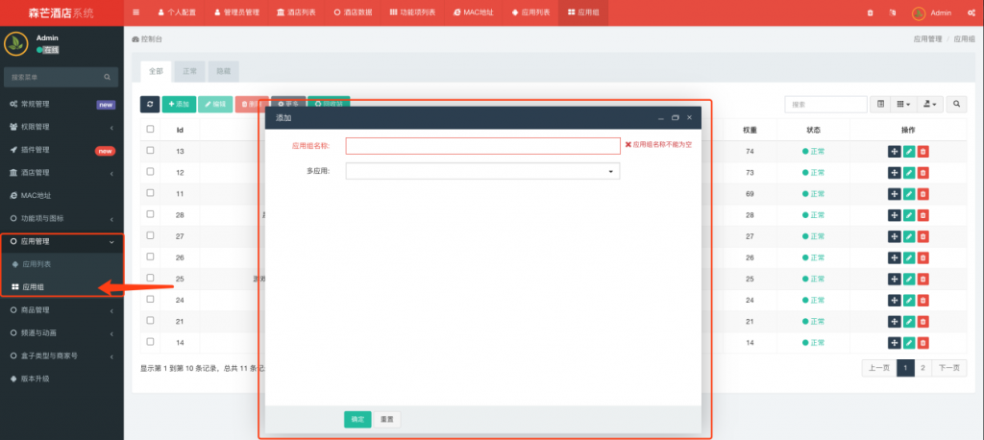Go to page 2 in pagination
This screenshot has width=984, height=440.
[924, 367]
